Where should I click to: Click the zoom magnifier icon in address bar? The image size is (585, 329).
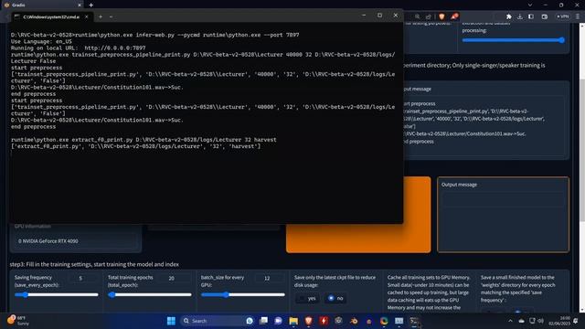pyautogui.click(x=417, y=16)
